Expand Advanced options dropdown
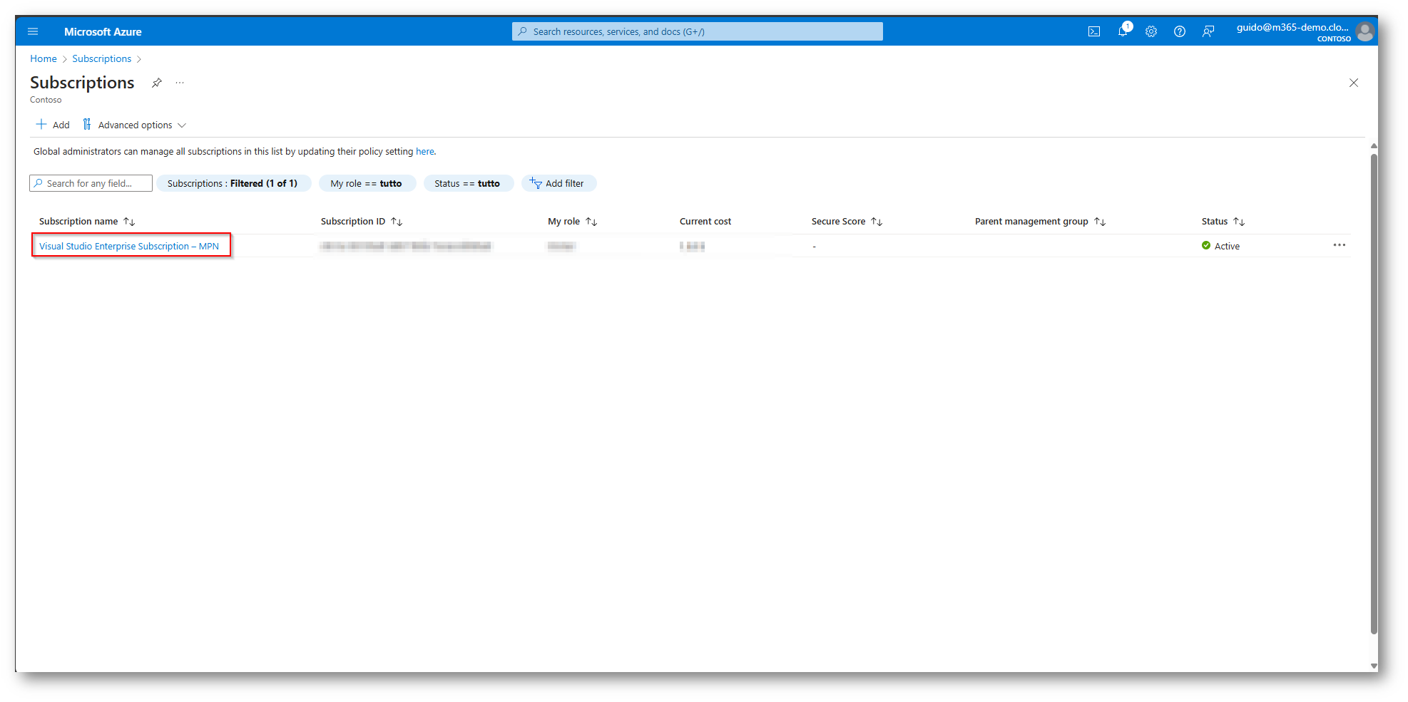Image resolution: width=1408 pixels, height=702 pixels. [134, 125]
